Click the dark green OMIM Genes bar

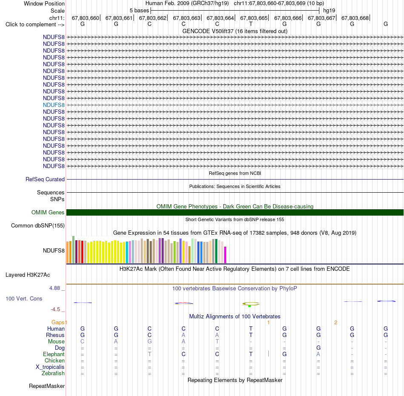[x=235, y=212]
